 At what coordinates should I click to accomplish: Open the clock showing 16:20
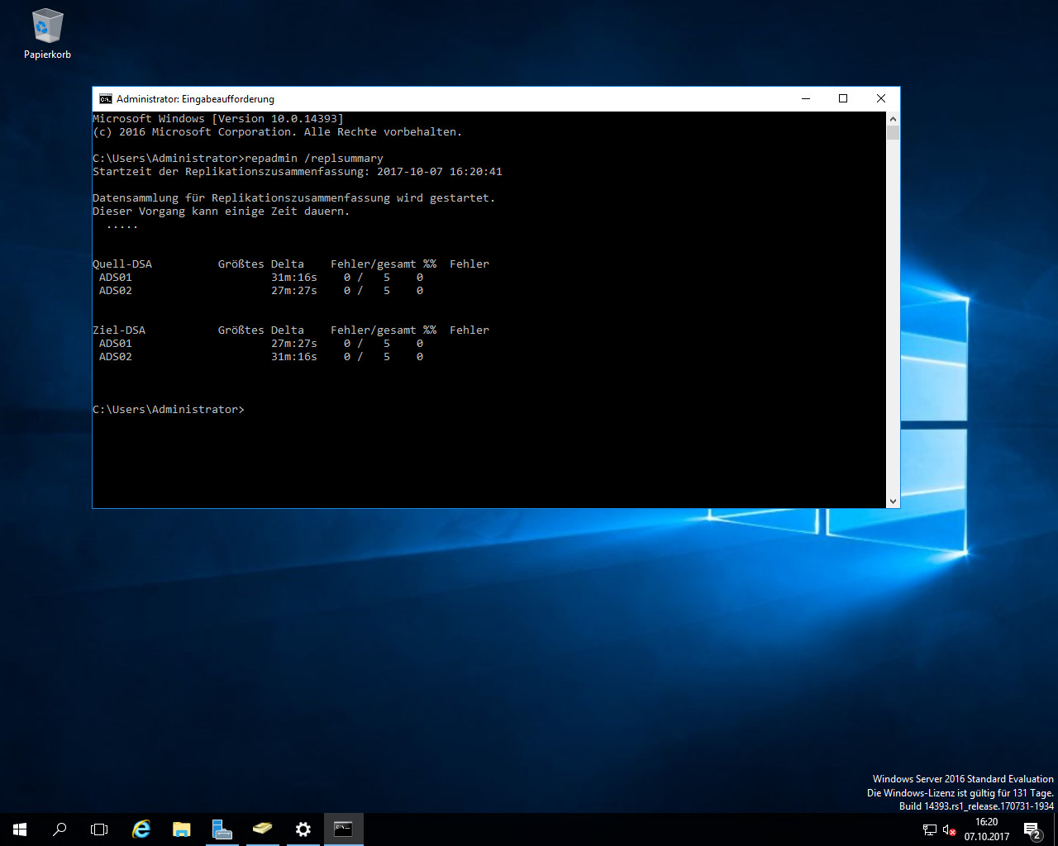986,829
